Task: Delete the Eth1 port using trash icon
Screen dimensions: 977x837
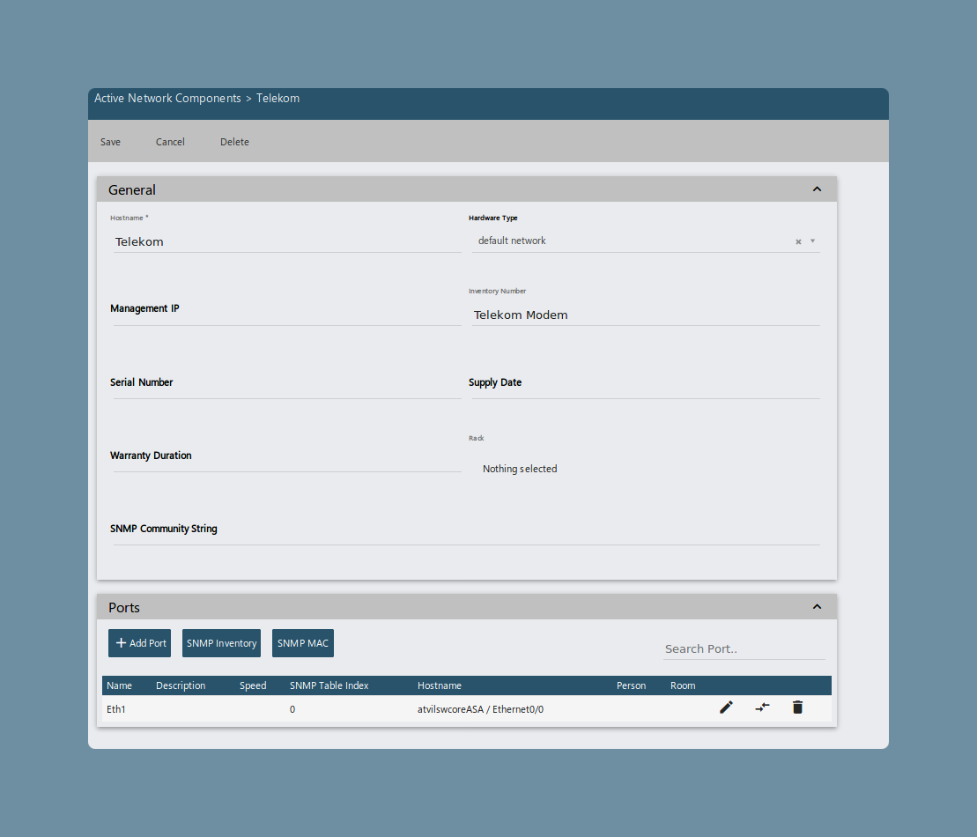Action: (x=797, y=707)
